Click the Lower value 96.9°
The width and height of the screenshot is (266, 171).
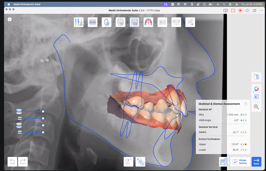[236, 150]
